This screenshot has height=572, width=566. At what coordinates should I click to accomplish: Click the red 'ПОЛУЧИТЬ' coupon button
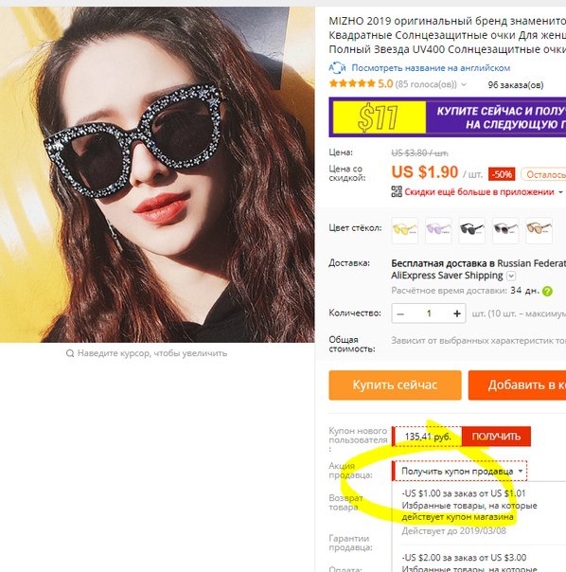click(496, 437)
